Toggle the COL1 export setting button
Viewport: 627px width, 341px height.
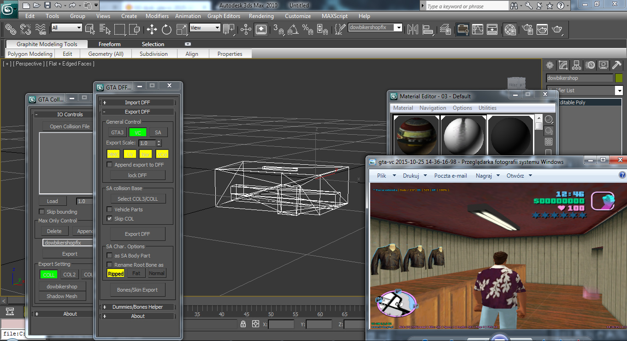click(49, 275)
